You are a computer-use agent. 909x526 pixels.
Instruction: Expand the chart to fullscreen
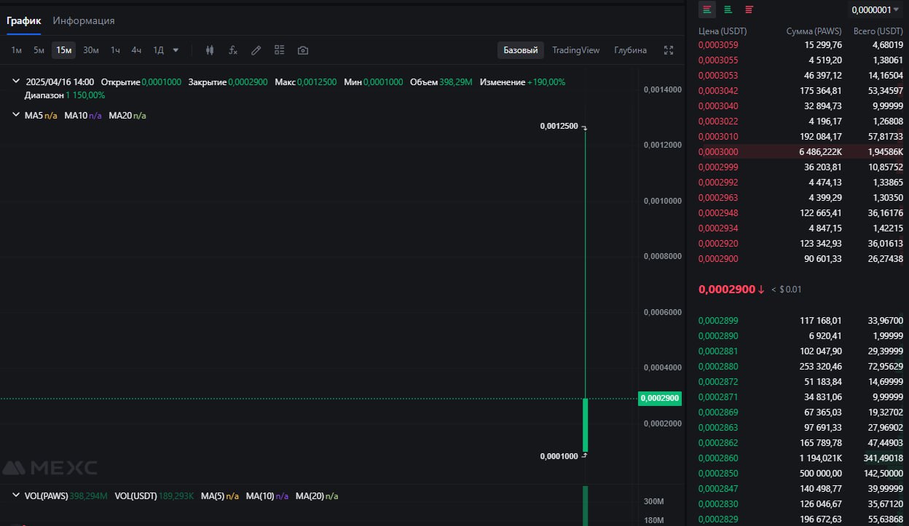[x=669, y=50]
